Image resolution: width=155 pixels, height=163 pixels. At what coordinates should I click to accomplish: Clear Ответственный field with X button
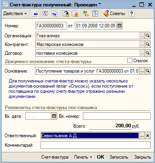[147, 136]
